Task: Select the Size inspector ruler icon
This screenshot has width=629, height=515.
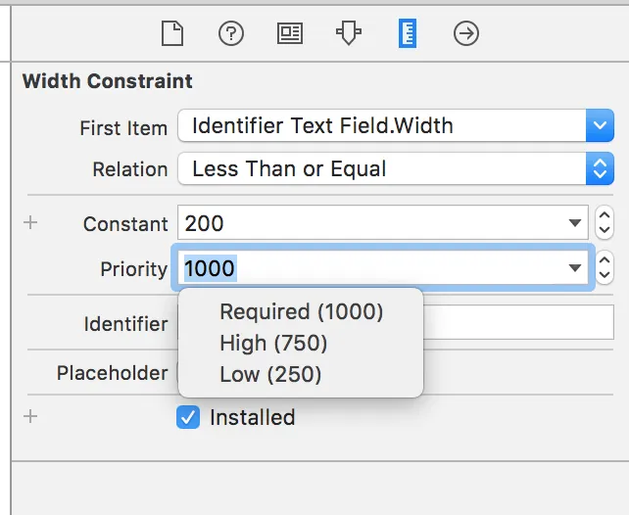Action: click(x=408, y=34)
